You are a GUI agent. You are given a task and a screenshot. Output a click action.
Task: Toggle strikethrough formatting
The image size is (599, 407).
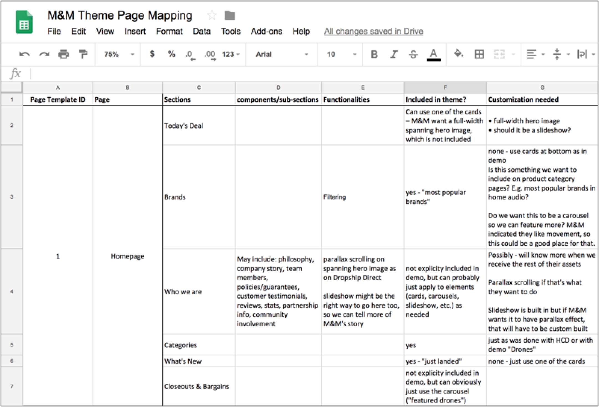point(413,54)
